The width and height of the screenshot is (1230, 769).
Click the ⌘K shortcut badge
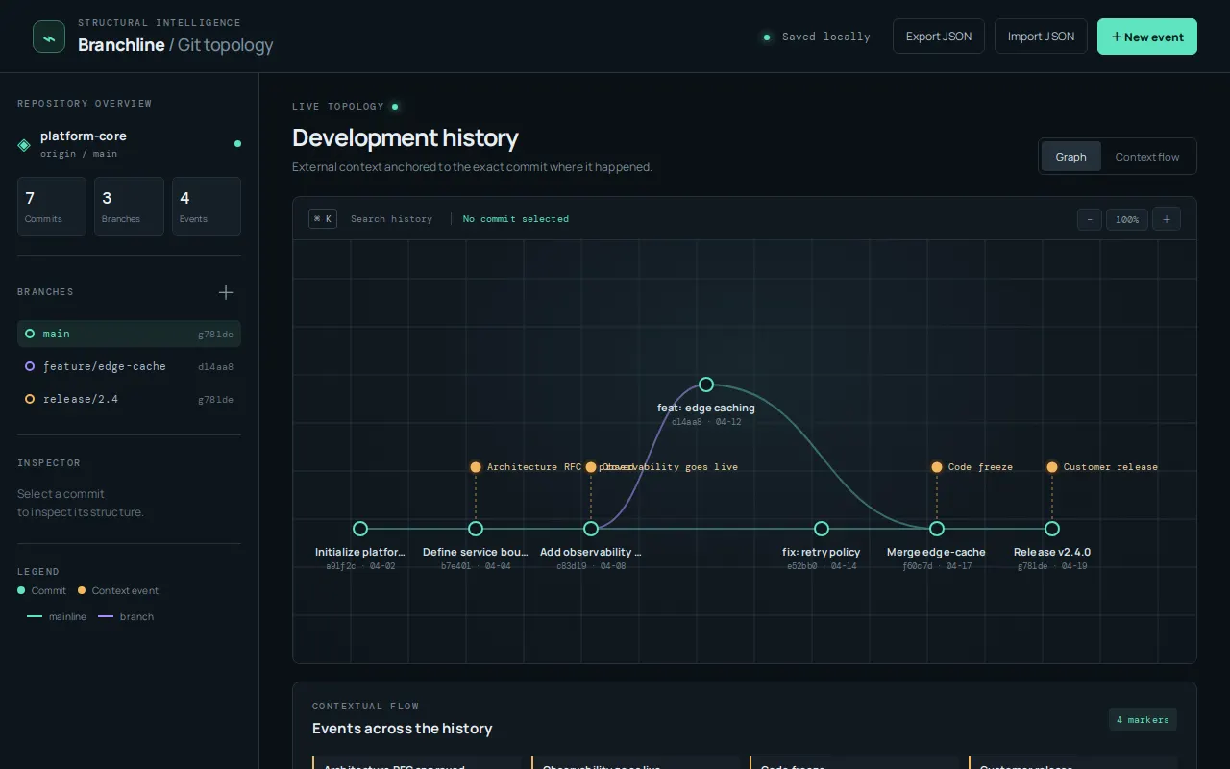coord(323,219)
